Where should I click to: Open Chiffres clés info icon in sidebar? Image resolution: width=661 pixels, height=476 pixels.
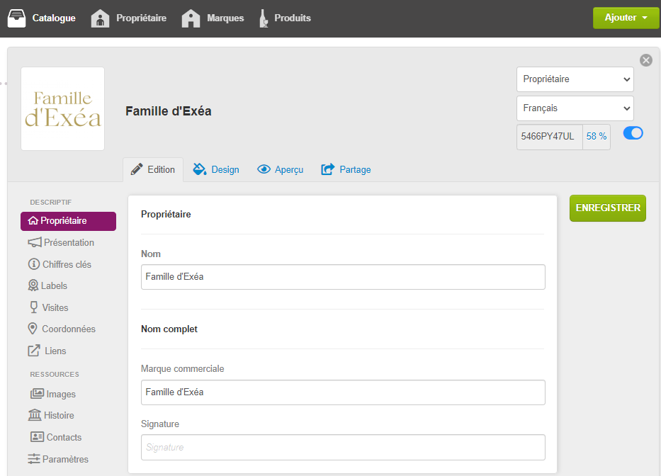[34, 264]
